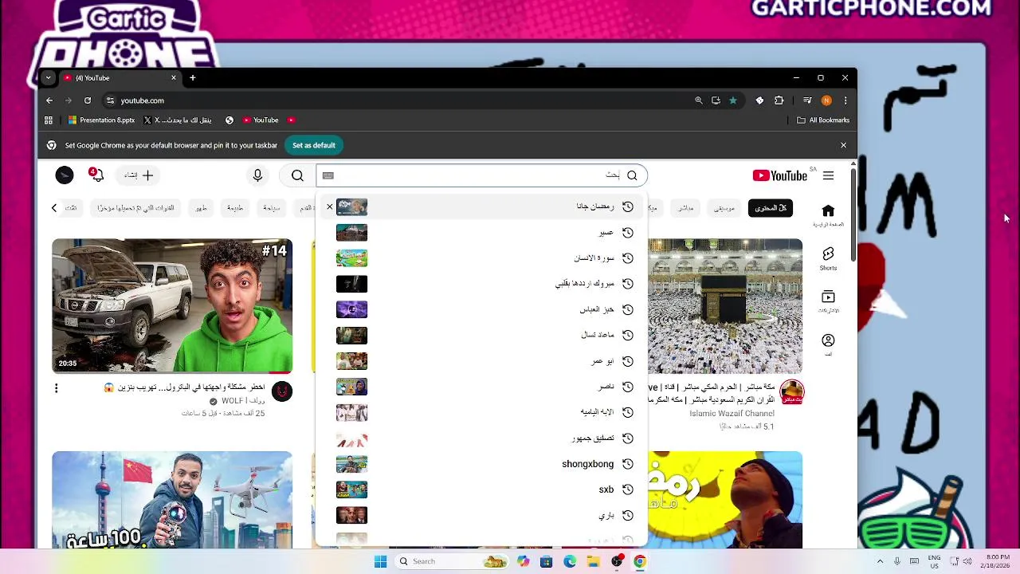This screenshot has height=574, width=1020.
Task: Choose search suggestion 'خبز العباس'
Action: point(481,309)
